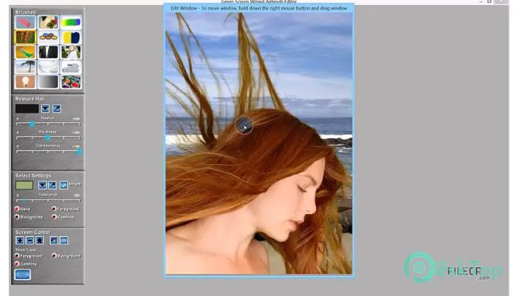Screen dimensions: 518x296
Task: Select the grey gradient brush
Action: (x=48, y=81)
